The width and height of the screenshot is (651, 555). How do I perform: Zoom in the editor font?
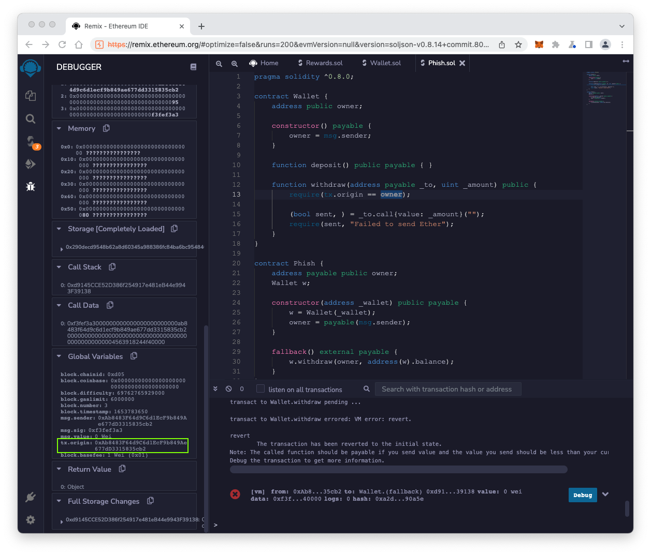tap(235, 63)
